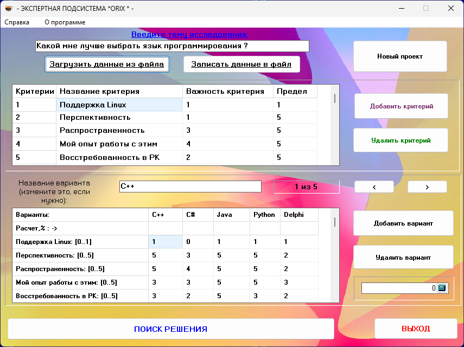The width and height of the screenshot is (464, 347).
Task: Click the Python column header in the variants table
Action: point(265,215)
